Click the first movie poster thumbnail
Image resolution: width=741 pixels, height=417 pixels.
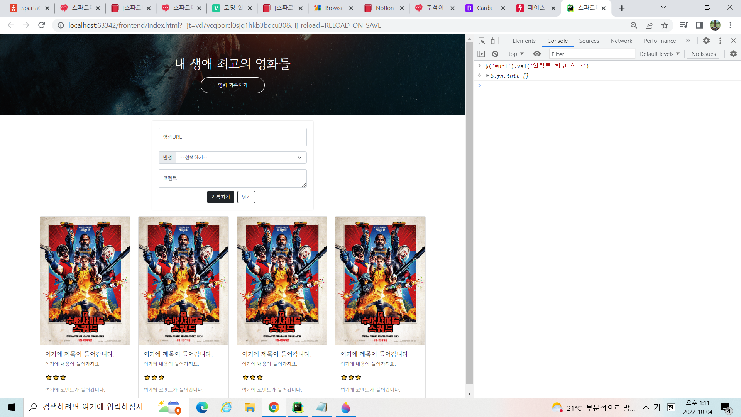tap(85, 281)
